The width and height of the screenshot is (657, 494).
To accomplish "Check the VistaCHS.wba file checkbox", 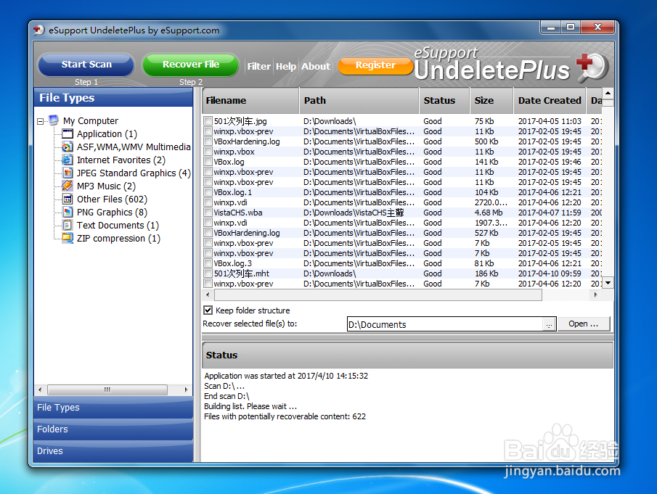I will click(208, 213).
